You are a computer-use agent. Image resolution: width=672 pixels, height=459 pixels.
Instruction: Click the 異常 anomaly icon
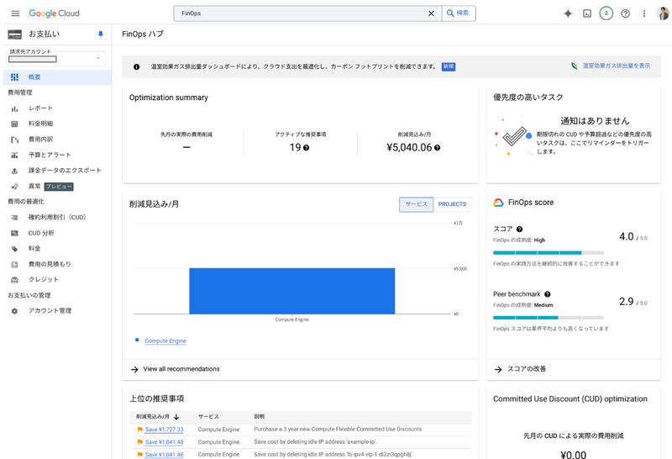point(14,187)
